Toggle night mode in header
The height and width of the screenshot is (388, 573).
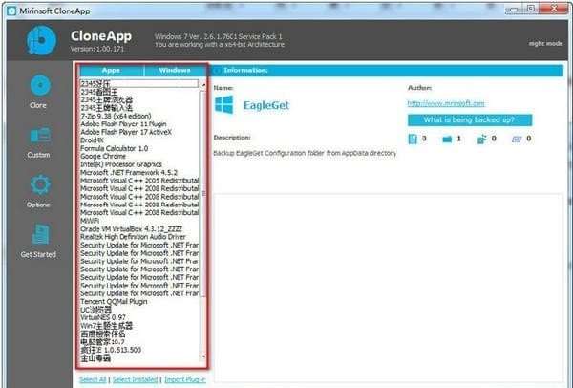pyautogui.click(x=545, y=44)
